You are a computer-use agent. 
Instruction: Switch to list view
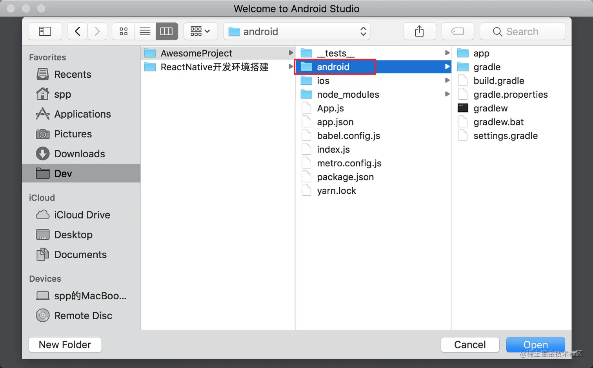(x=145, y=31)
